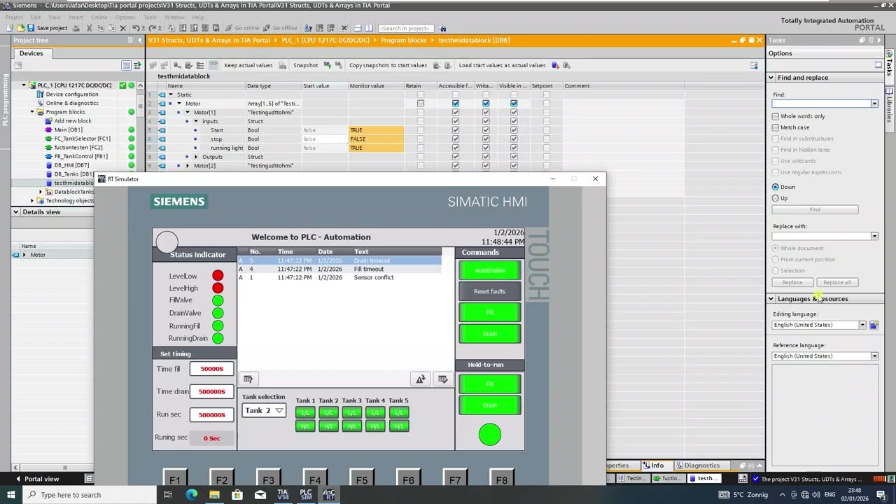Image resolution: width=896 pixels, height=504 pixels.
Task: Toggle Retain checkbox for the Motor row
Action: (421, 104)
